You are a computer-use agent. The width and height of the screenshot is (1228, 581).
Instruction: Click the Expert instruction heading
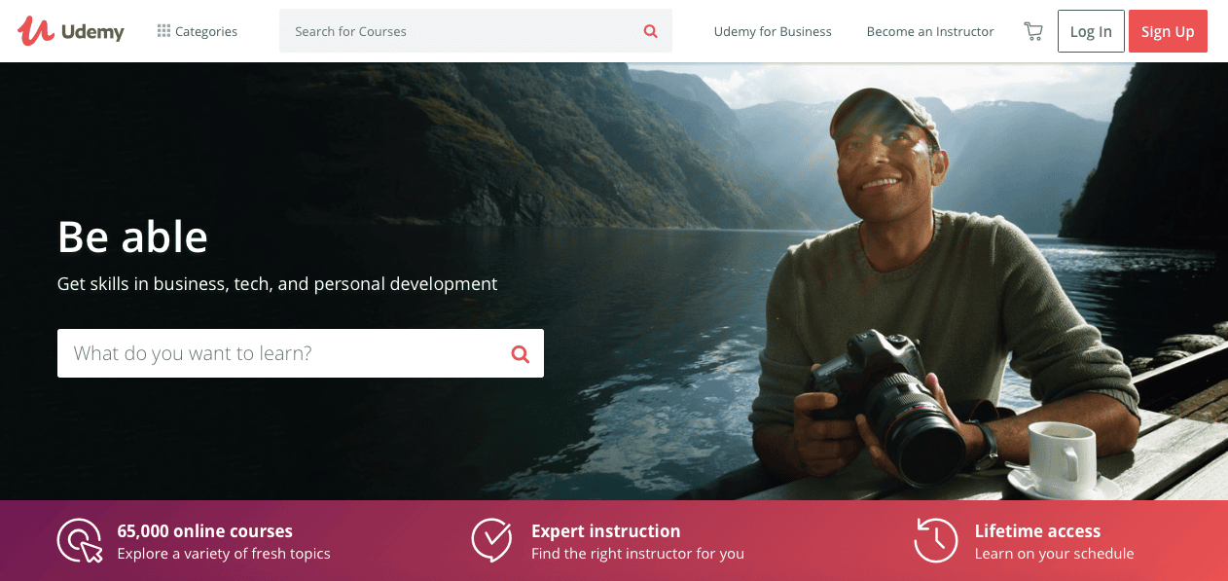pos(606,531)
